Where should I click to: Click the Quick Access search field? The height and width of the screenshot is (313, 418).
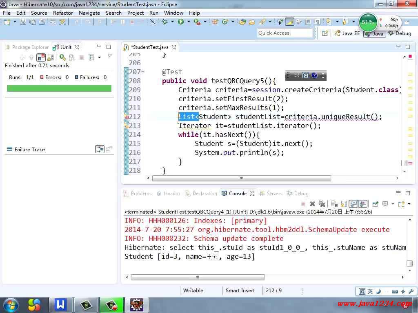(x=285, y=33)
